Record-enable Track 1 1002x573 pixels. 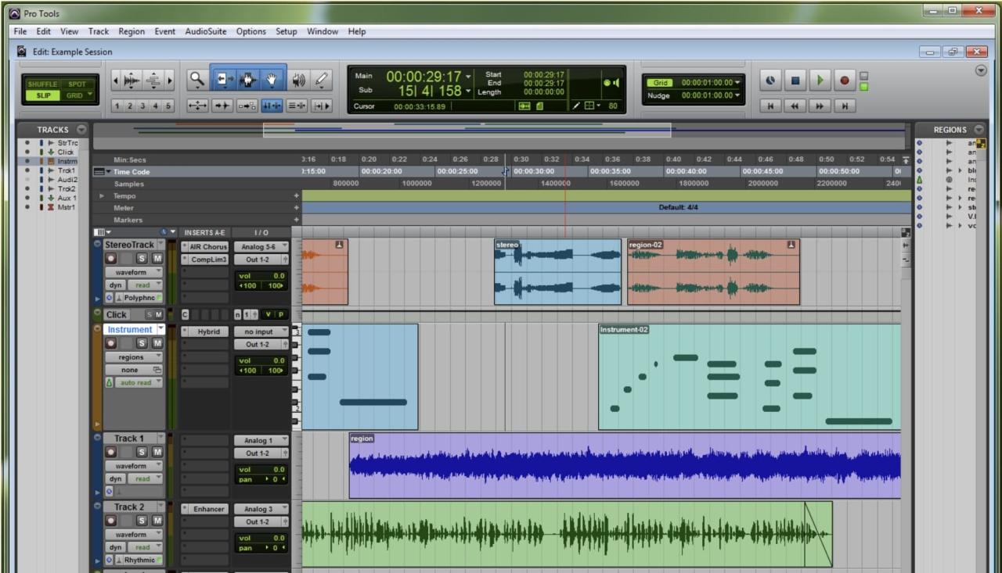pyautogui.click(x=109, y=451)
